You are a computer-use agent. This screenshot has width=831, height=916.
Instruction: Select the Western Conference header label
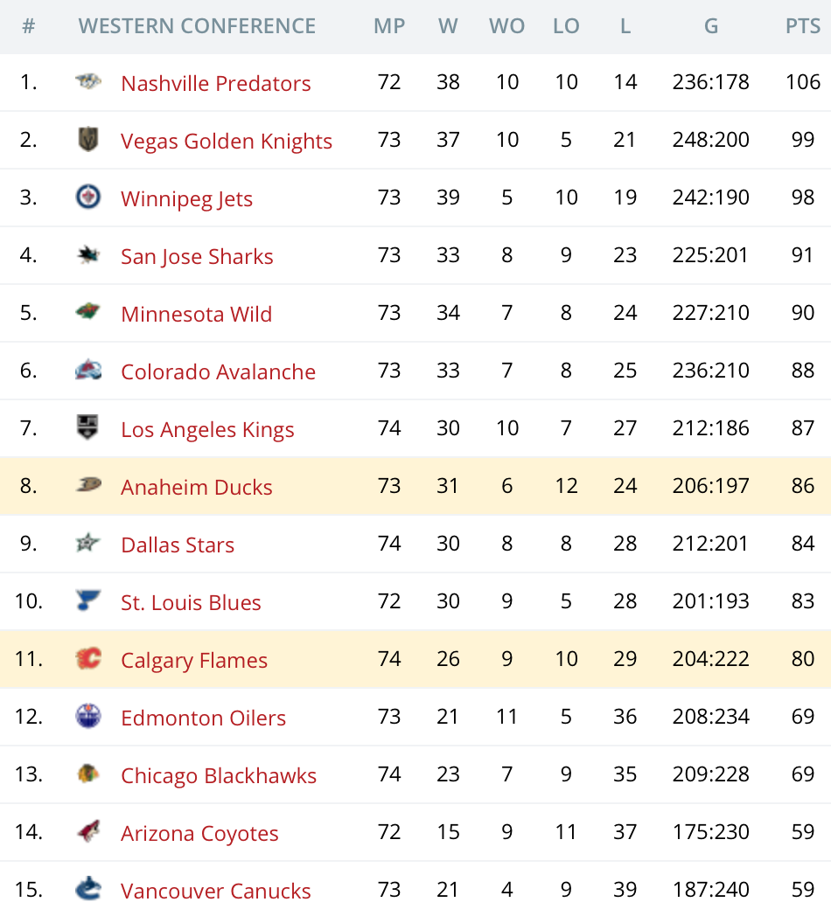point(197,26)
